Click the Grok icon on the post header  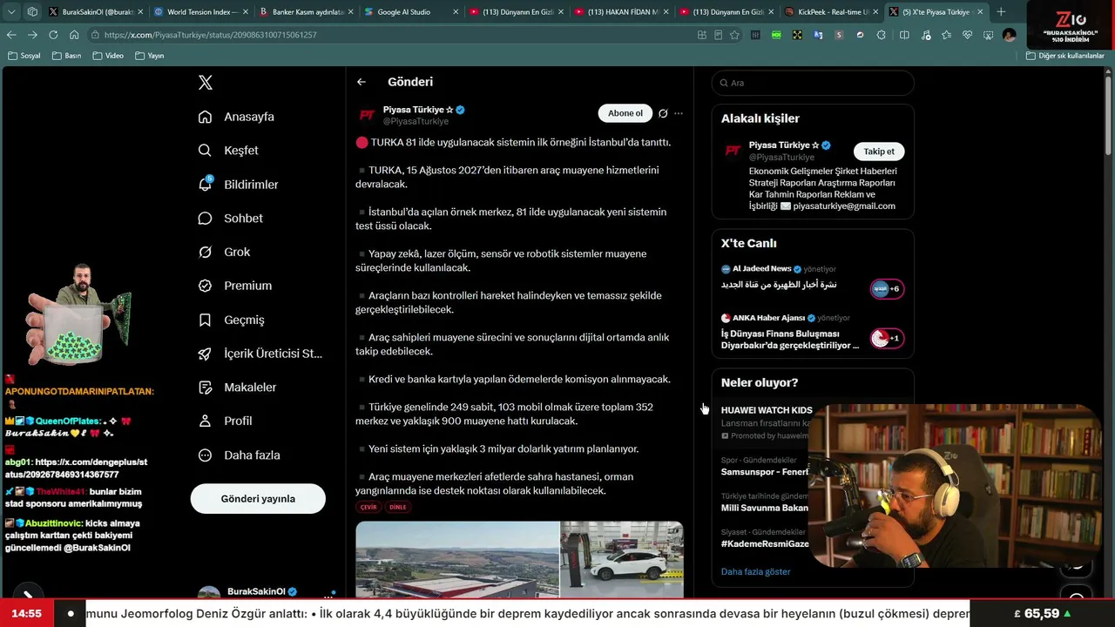663,113
